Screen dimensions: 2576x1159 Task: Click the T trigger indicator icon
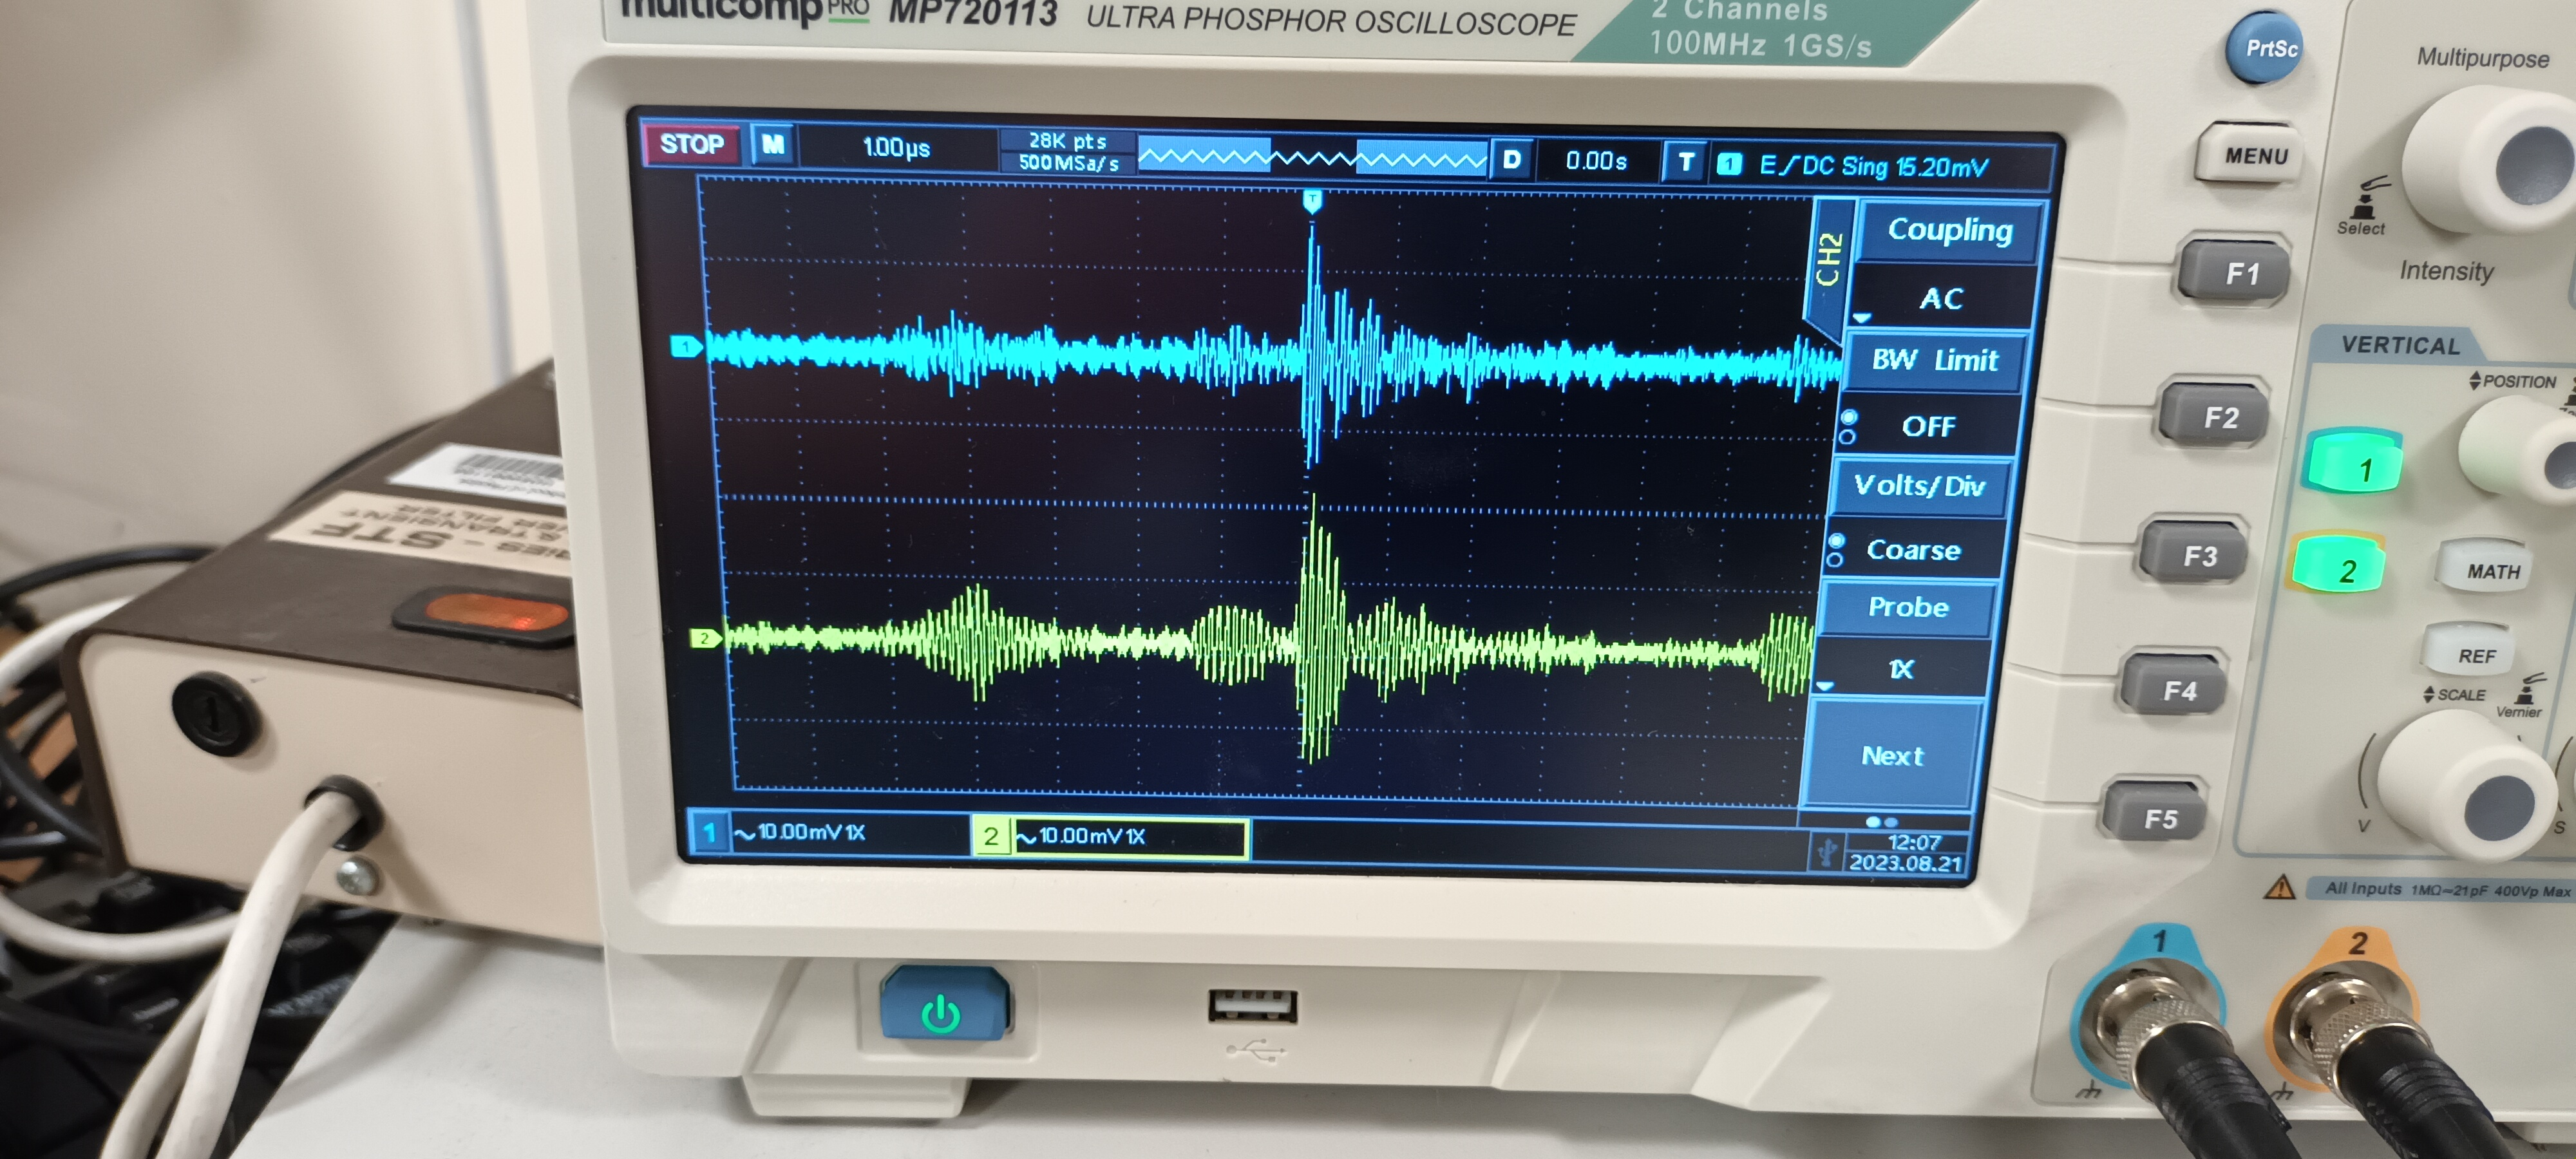[x=1686, y=162]
